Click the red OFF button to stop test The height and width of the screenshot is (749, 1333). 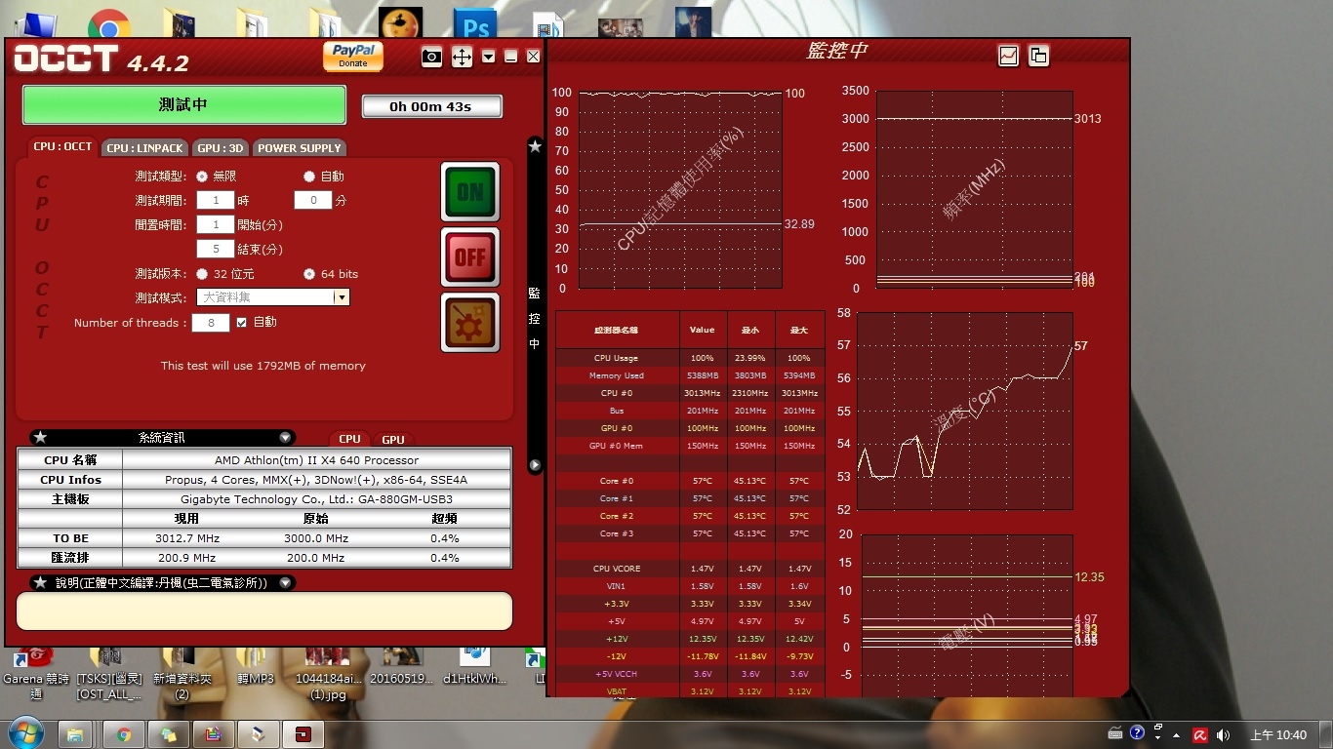[470, 257]
